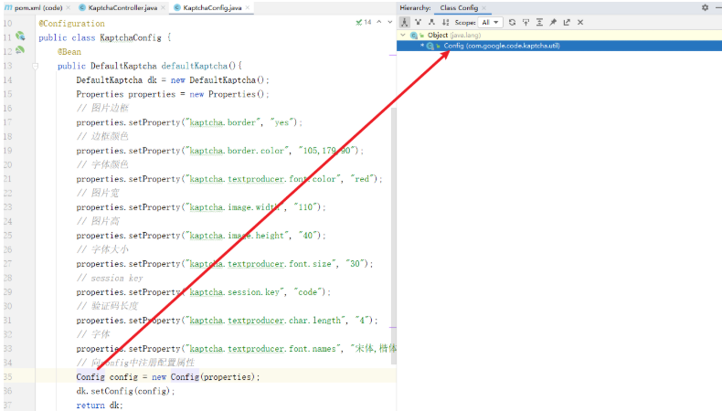Fold the defaultKaptcha method at line 13
722x411 pixels.
click(x=35, y=66)
